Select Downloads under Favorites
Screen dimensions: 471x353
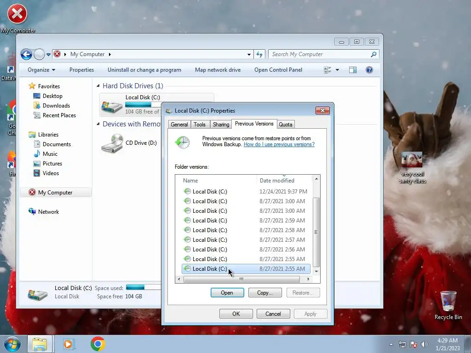pos(52,106)
